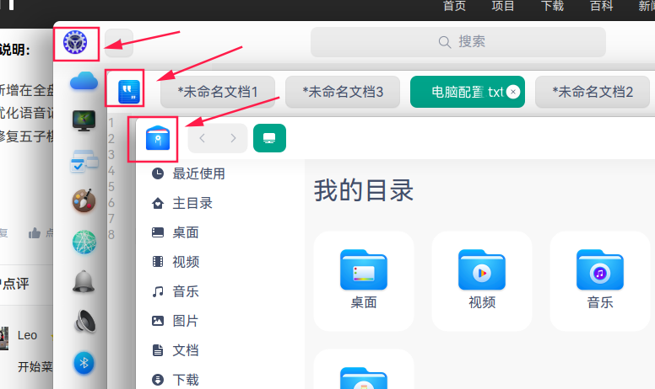Open the Bluetooth settings icon
Image resolution: width=655 pixels, height=389 pixels.
[84, 363]
